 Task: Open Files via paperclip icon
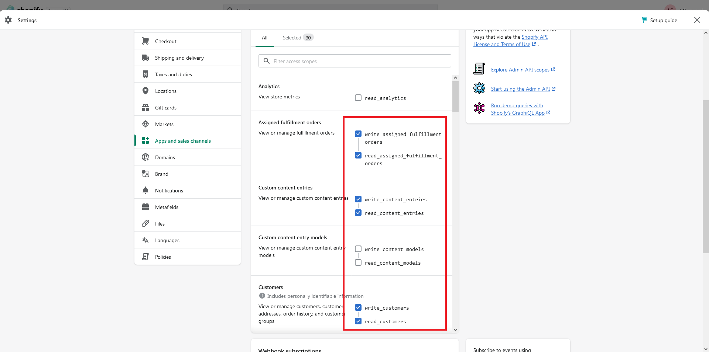click(145, 224)
